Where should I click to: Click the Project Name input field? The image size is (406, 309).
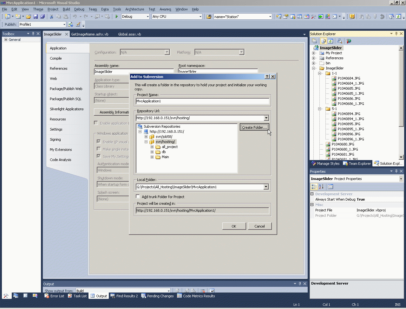[x=202, y=101]
